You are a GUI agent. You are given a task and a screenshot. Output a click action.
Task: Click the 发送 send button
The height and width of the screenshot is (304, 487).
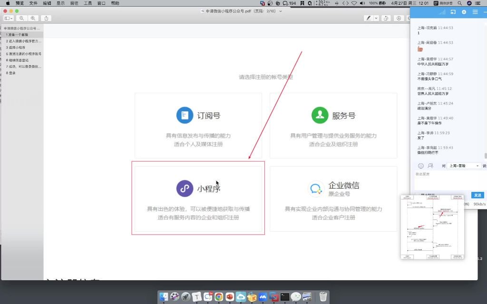pyautogui.click(x=477, y=195)
